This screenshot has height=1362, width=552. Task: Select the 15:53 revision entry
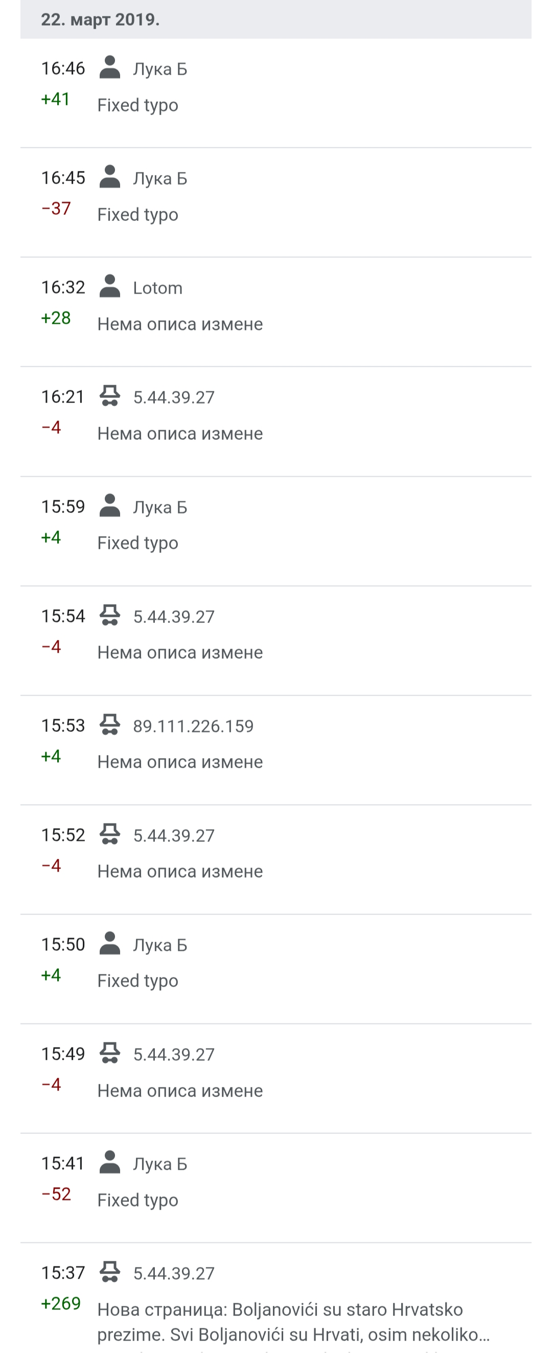[x=275, y=750]
